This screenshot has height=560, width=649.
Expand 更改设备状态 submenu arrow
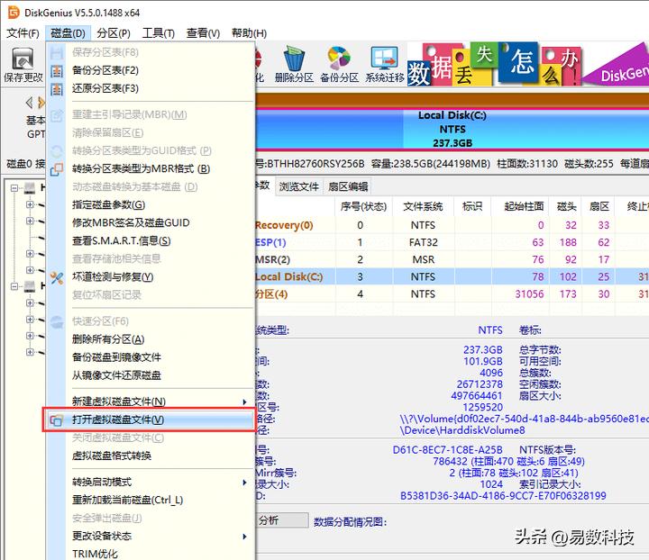coord(244,537)
